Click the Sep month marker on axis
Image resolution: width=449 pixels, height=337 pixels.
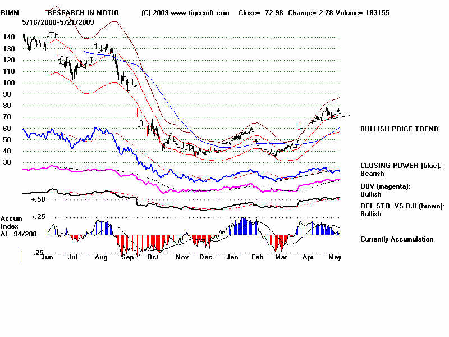(127, 257)
